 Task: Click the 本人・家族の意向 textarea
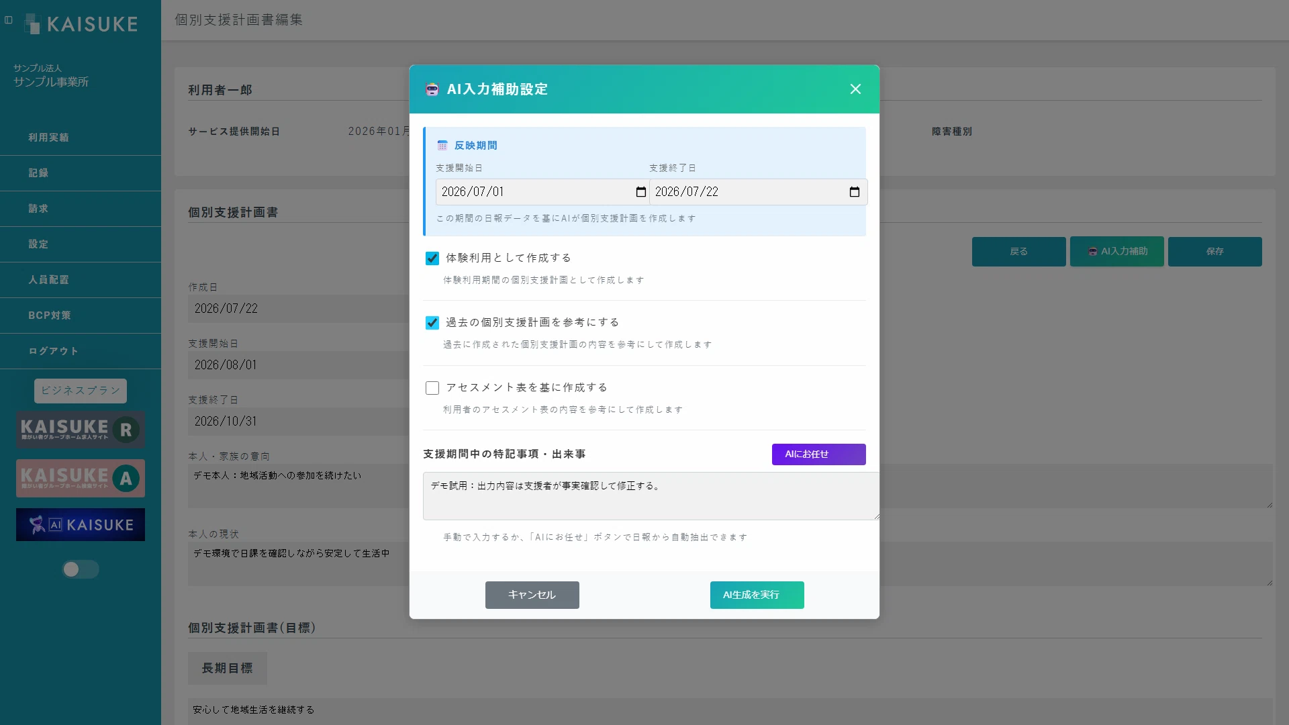coord(298,486)
